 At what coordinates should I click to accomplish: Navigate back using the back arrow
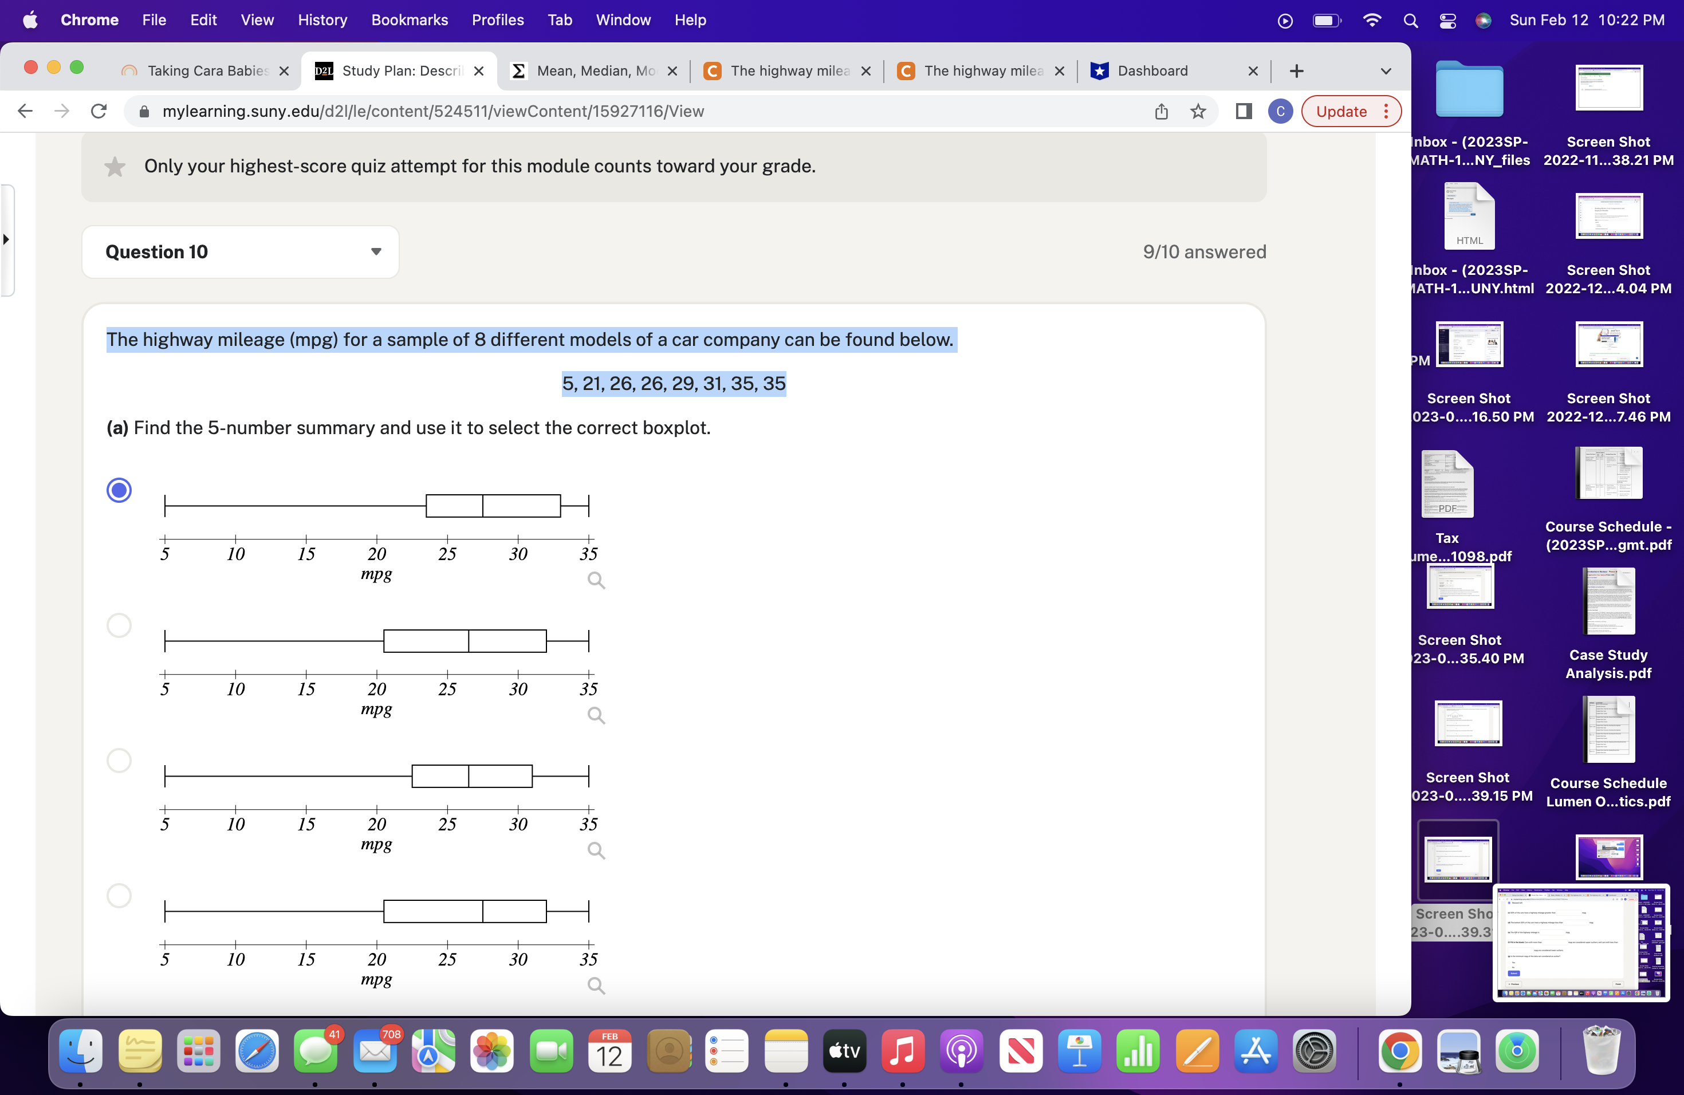point(25,111)
